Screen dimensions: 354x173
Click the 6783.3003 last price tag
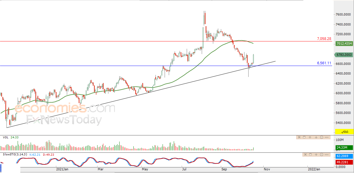point(343,54)
